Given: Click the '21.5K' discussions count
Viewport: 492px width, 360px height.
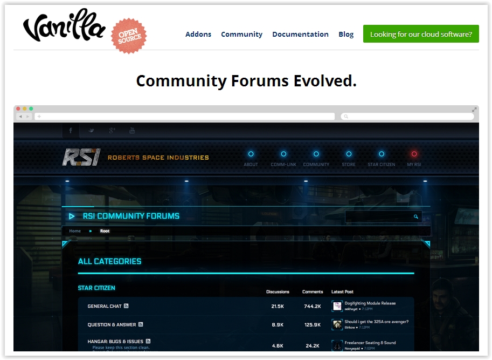Looking at the screenshot, I should click(x=278, y=306).
